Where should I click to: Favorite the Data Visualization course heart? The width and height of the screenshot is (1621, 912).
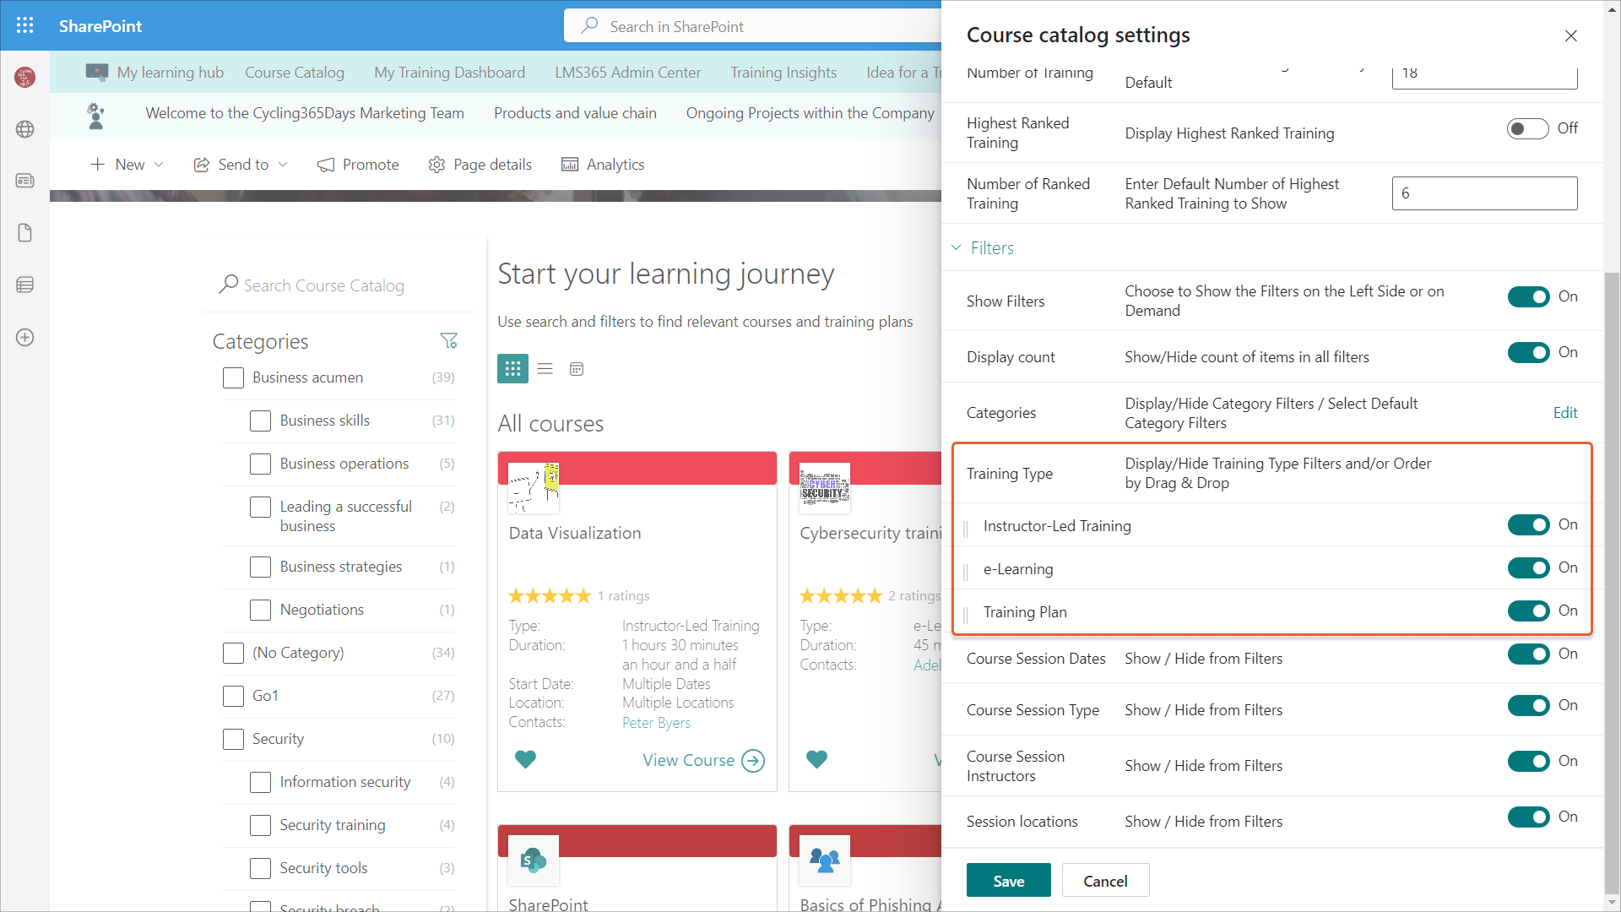525,760
